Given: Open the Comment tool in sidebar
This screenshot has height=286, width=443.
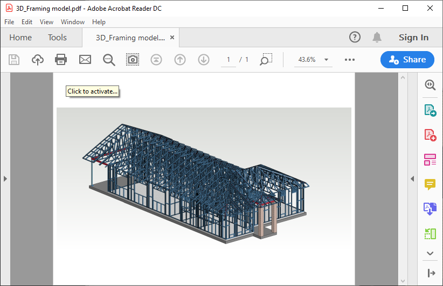Looking at the screenshot, I should tap(430, 184).
